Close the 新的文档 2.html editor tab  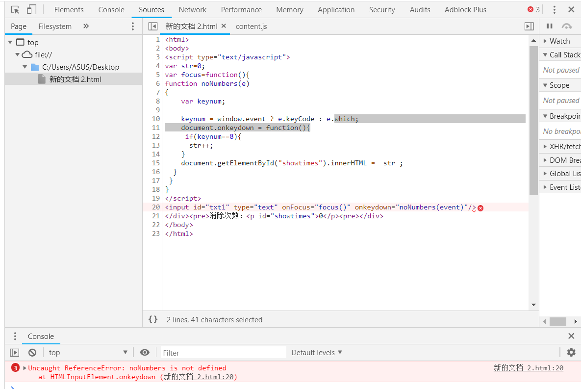pos(224,26)
